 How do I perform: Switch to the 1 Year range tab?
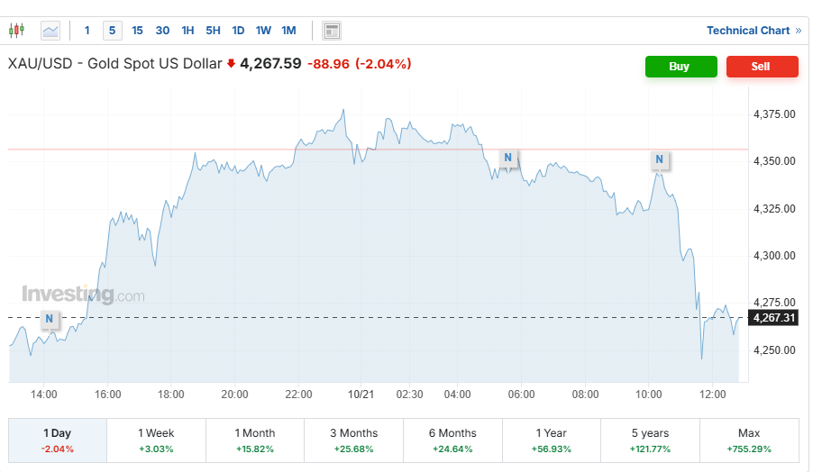click(552, 440)
